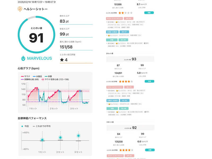Expand the second set's pink サウナ (ドライサウナ) tag
Screen dimensions: 212x159
(x=112, y=87)
